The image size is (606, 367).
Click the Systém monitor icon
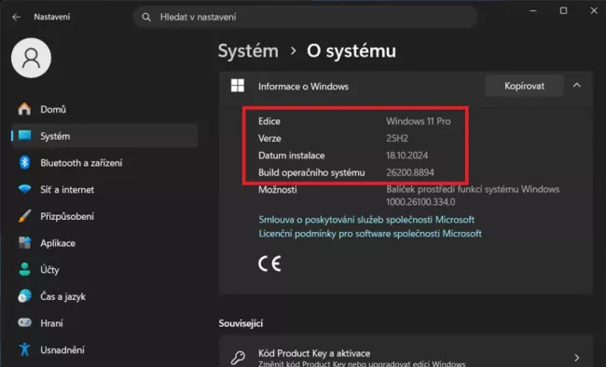point(25,136)
